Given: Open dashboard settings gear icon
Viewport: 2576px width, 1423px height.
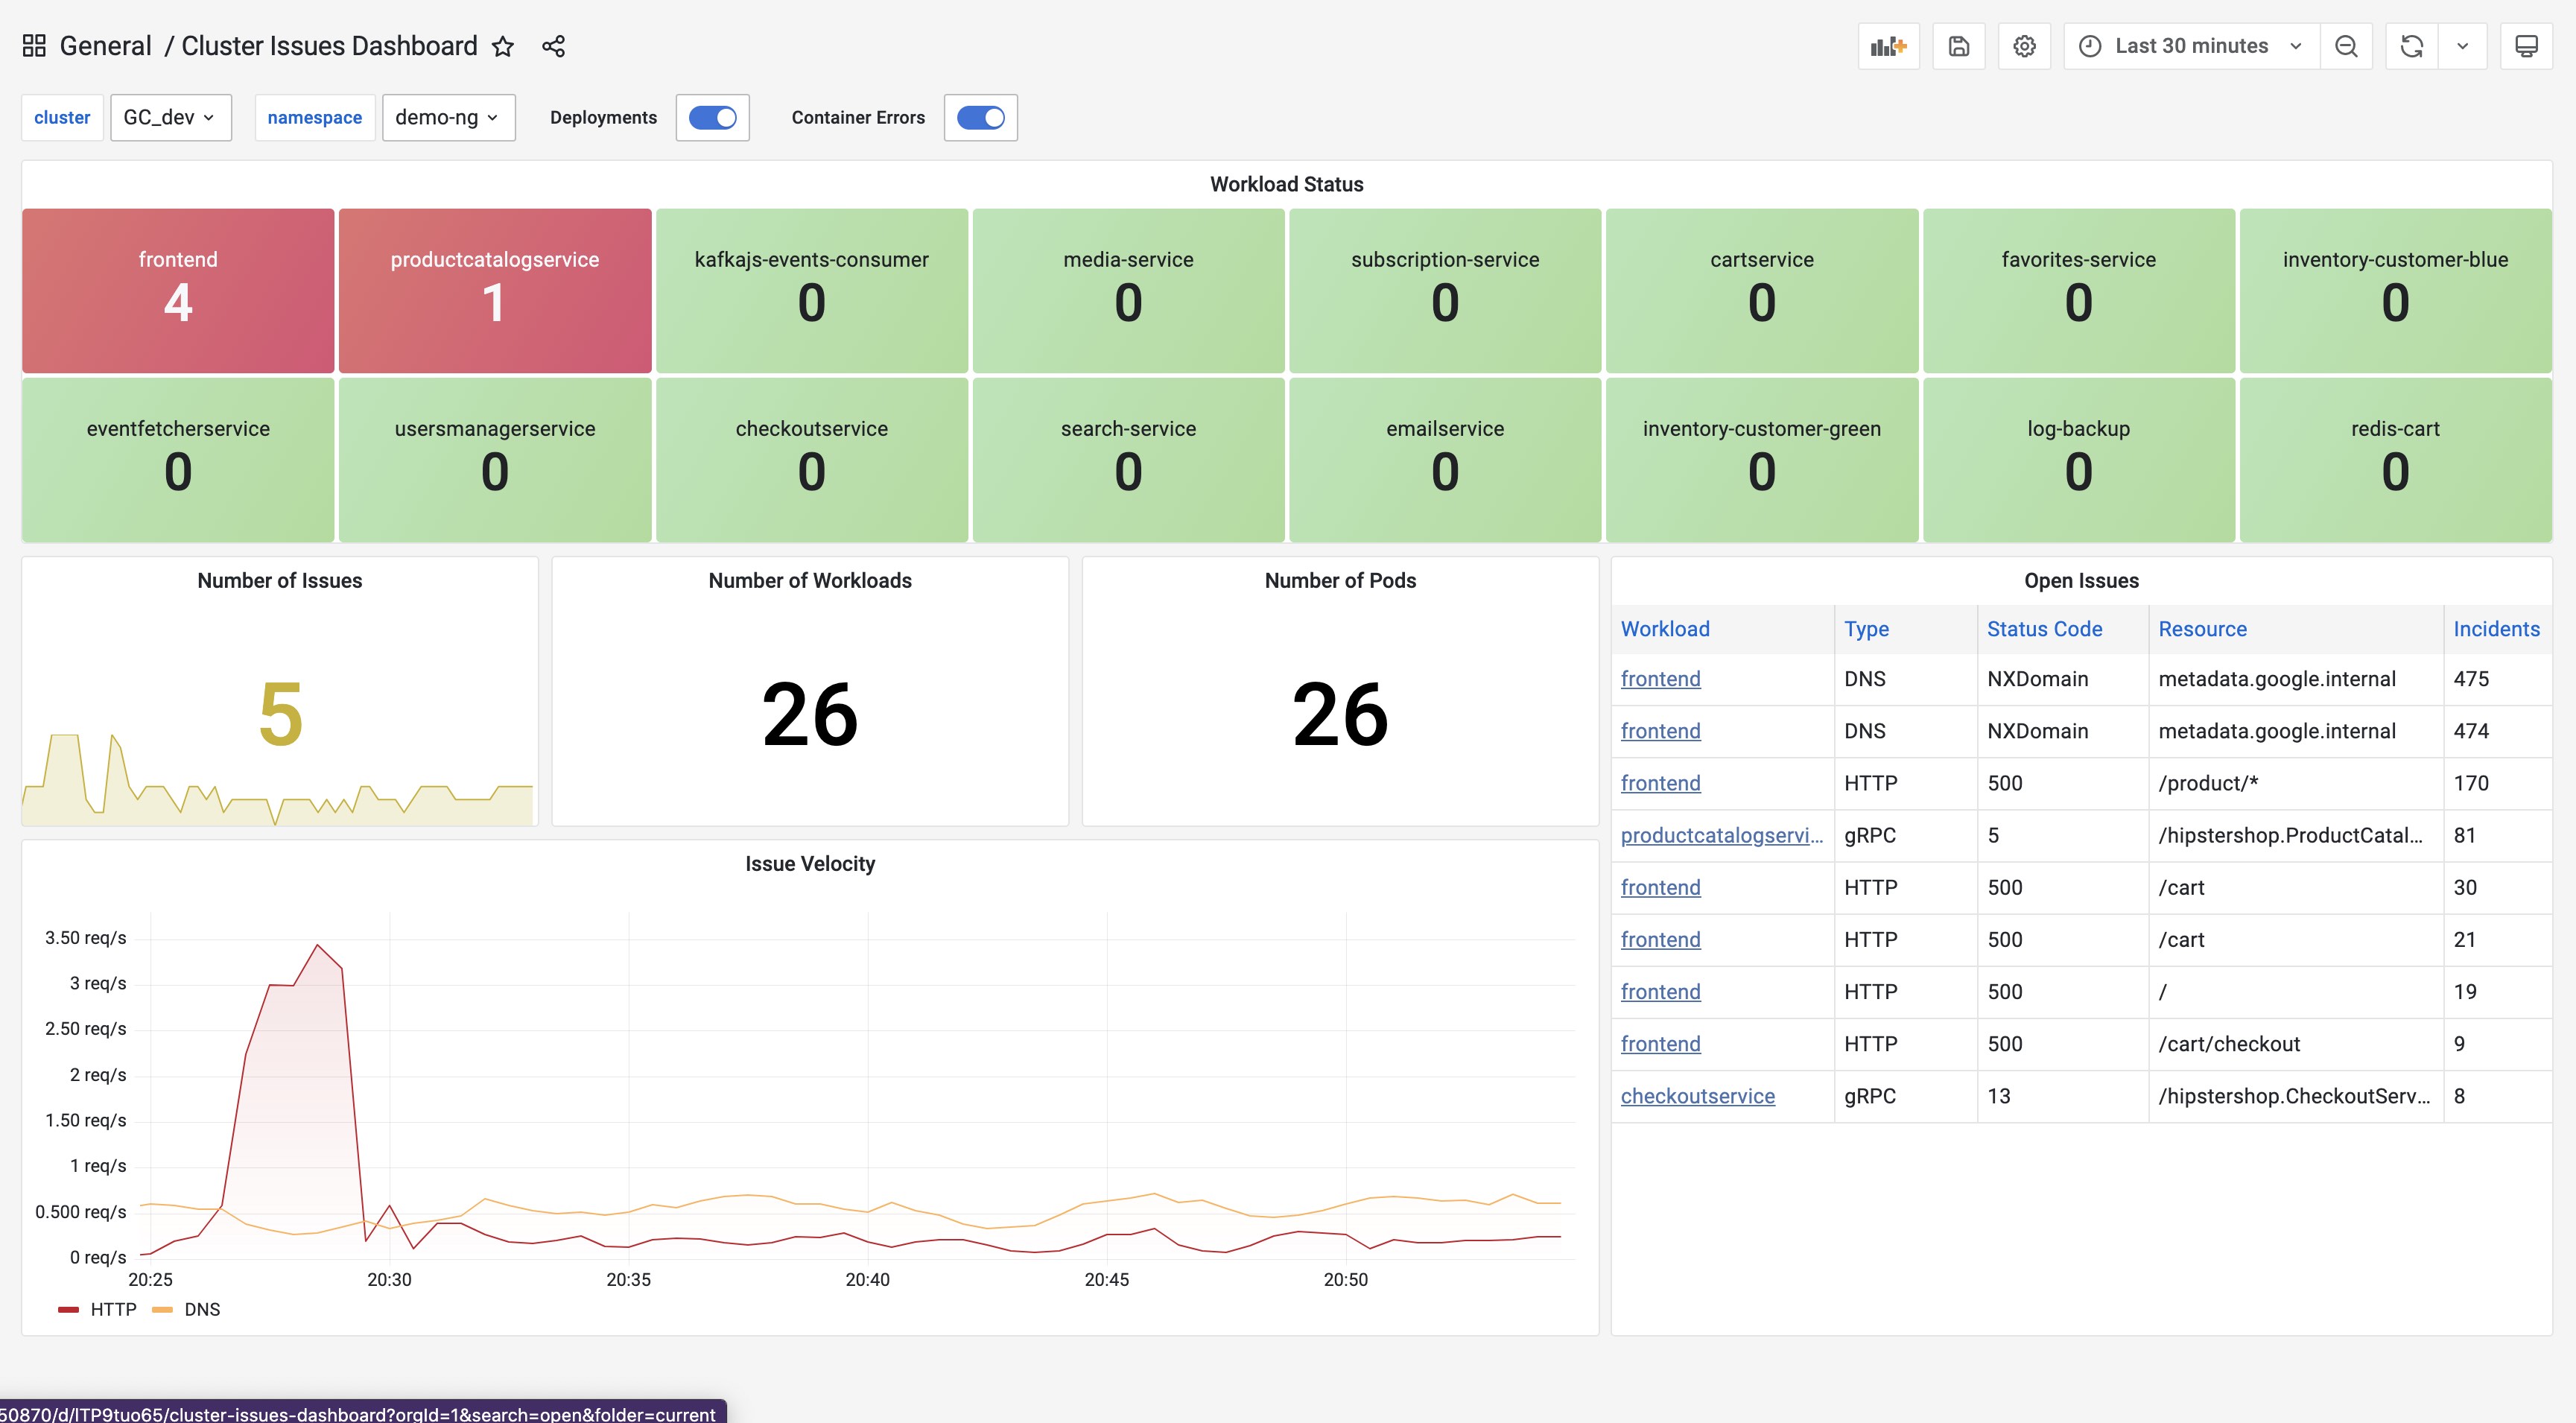Looking at the screenshot, I should 2024,47.
